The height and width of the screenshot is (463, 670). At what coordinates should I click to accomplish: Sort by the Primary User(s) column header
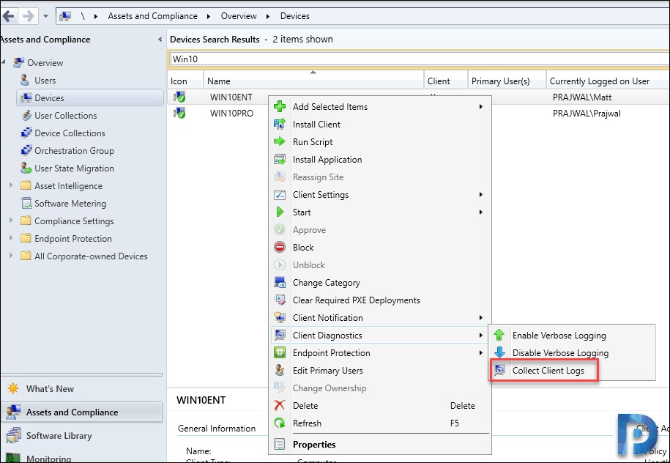point(507,81)
